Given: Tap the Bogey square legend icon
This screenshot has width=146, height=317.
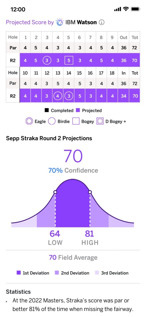Looking at the screenshot, I should [x=76, y=122].
